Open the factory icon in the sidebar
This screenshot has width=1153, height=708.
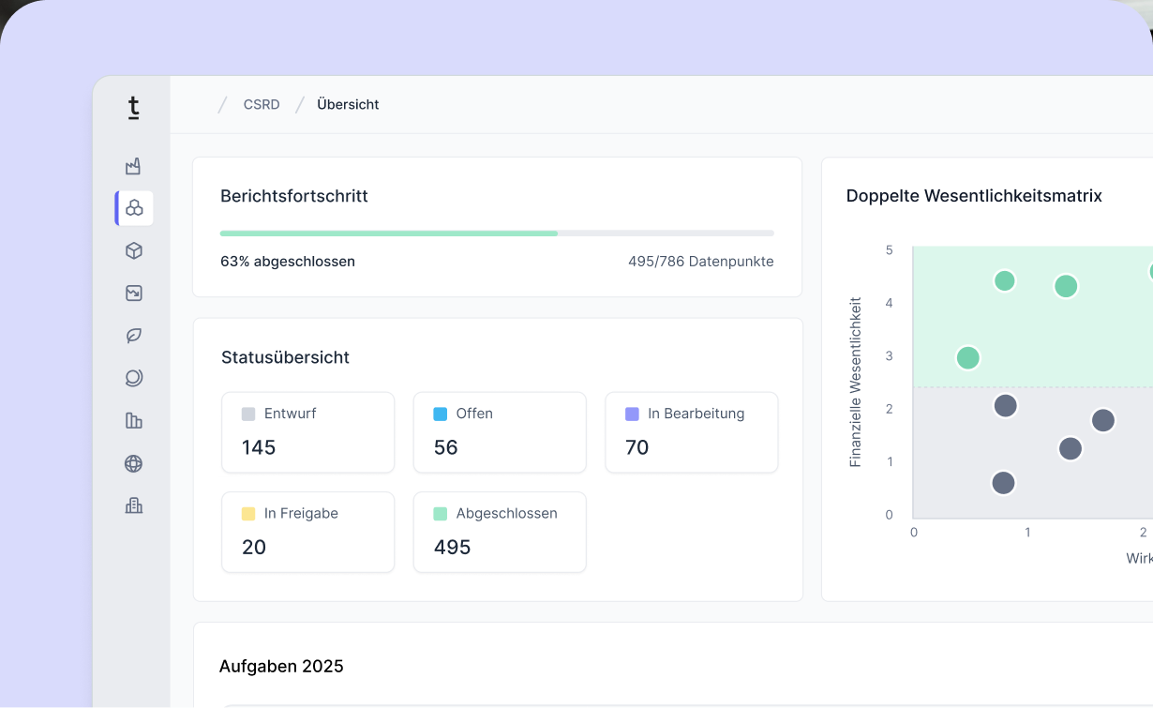click(133, 166)
